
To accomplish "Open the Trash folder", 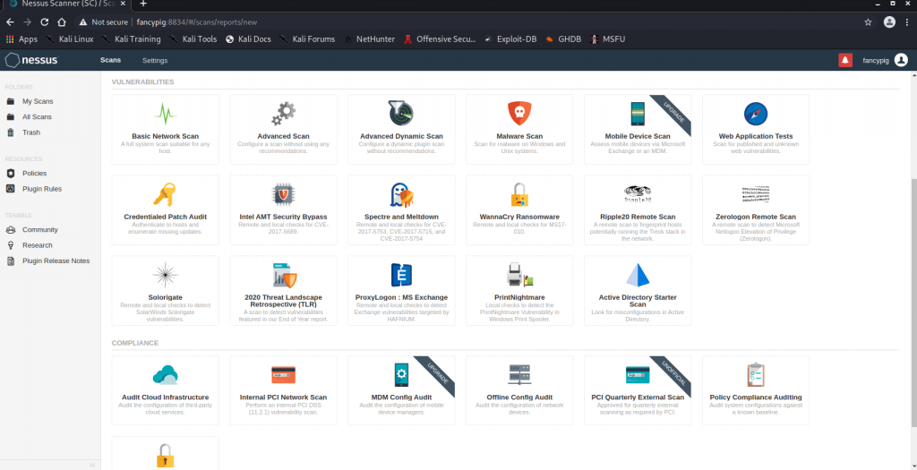I will click(31, 132).
